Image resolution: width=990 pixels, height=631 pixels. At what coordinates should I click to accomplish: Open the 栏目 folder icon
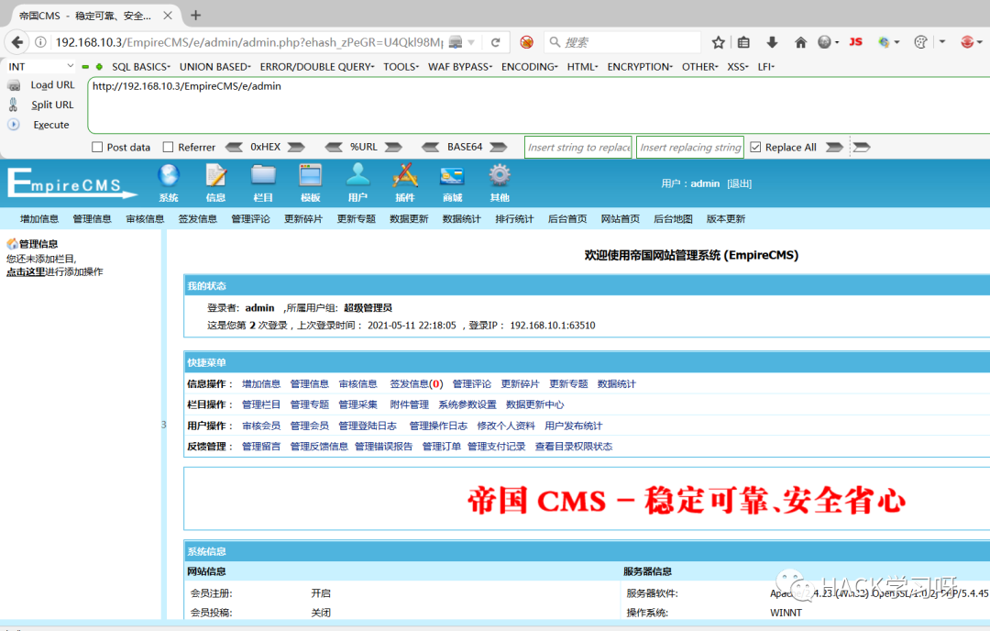point(263,183)
